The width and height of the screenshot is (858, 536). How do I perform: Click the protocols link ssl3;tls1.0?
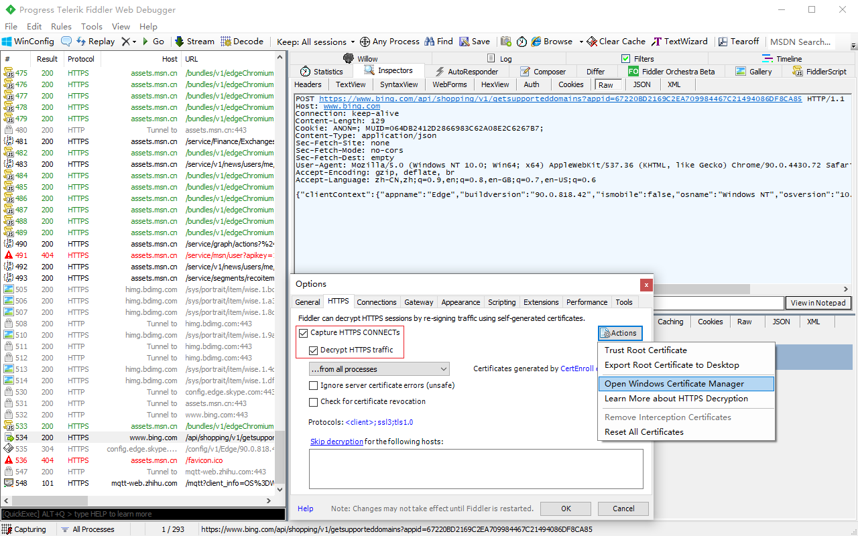click(x=379, y=422)
